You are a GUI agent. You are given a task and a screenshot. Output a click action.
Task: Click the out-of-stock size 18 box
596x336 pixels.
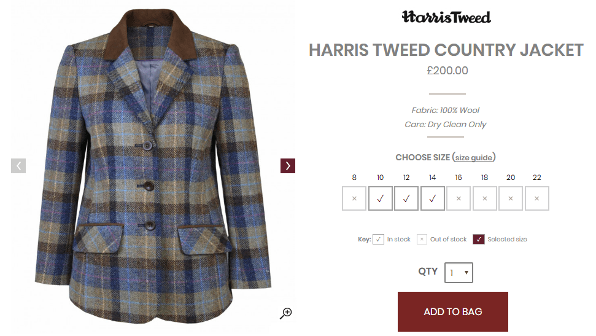coord(485,198)
